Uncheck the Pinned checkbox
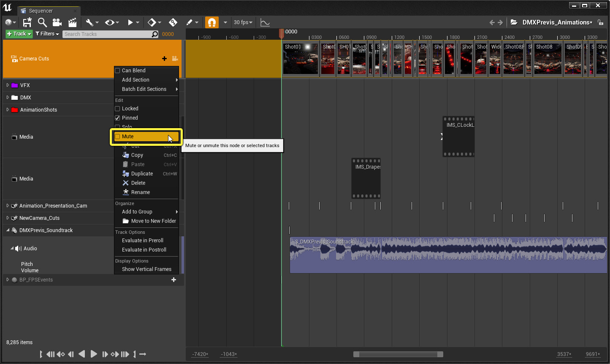This screenshot has width=610, height=364. [x=118, y=118]
